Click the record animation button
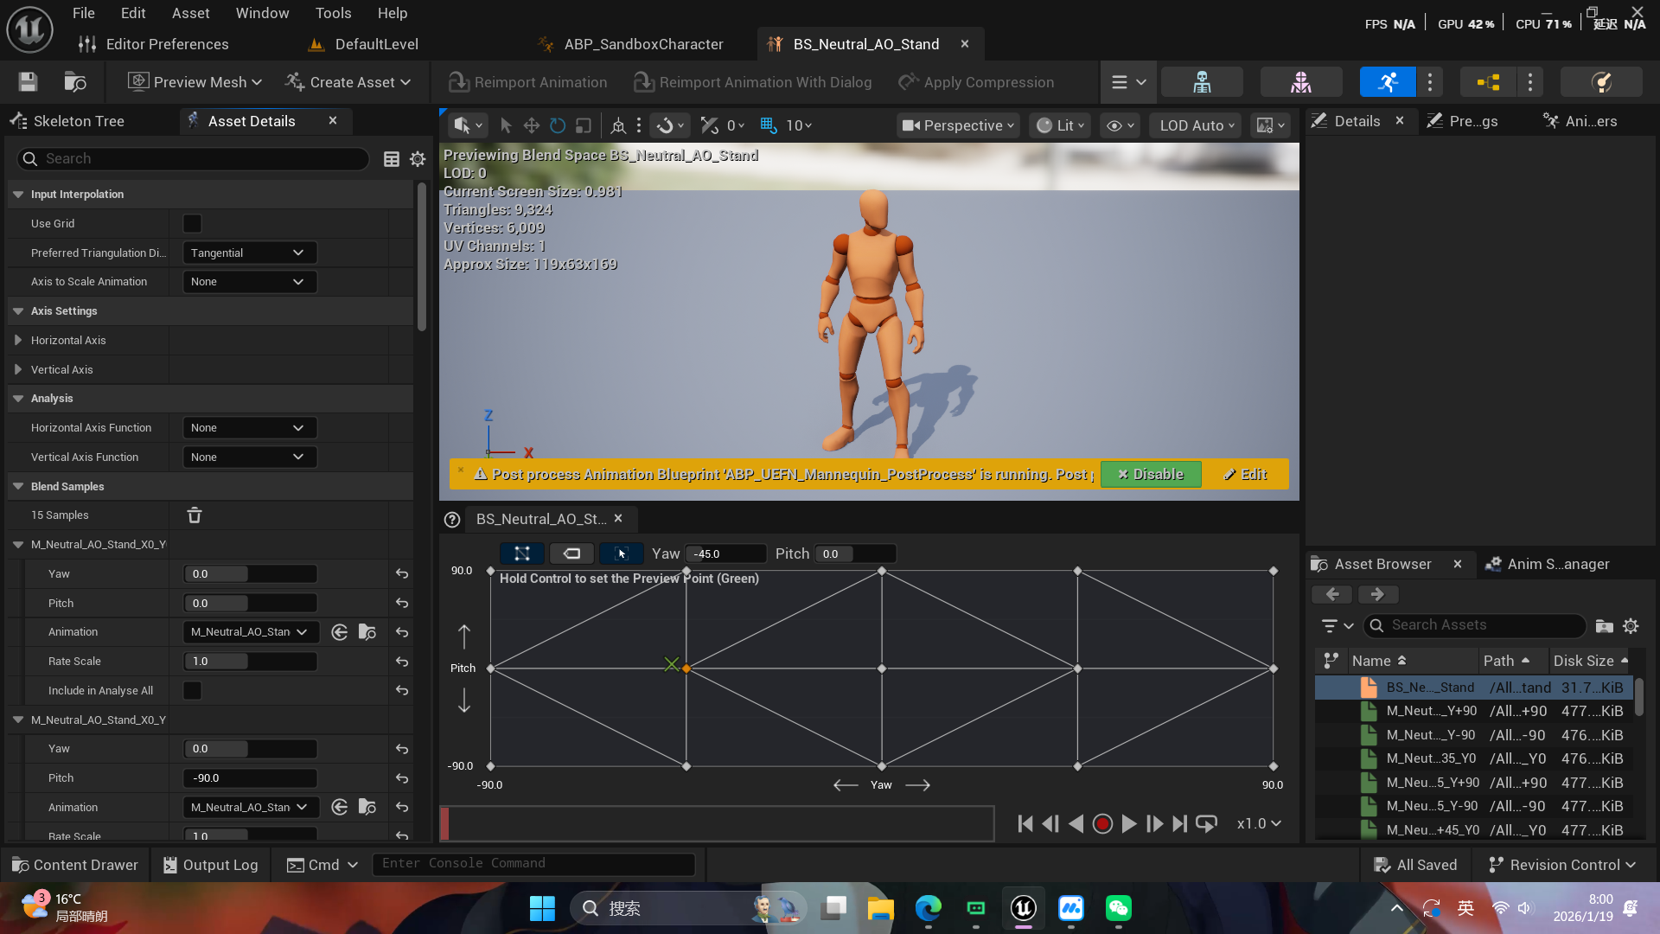The image size is (1660, 934). coord(1101,824)
